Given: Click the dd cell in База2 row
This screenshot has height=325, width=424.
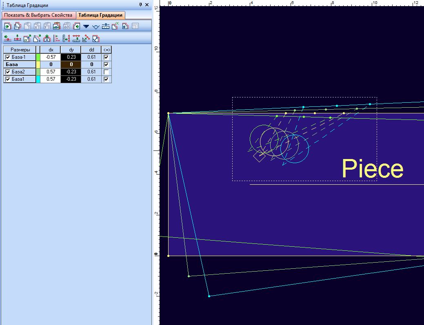Looking at the screenshot, I should (x=91, y=72).
